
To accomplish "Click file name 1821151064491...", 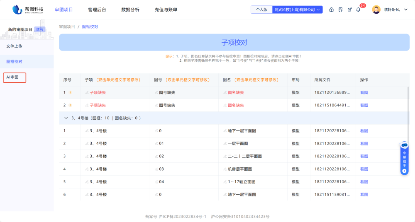I will click(x=332, y=105).
